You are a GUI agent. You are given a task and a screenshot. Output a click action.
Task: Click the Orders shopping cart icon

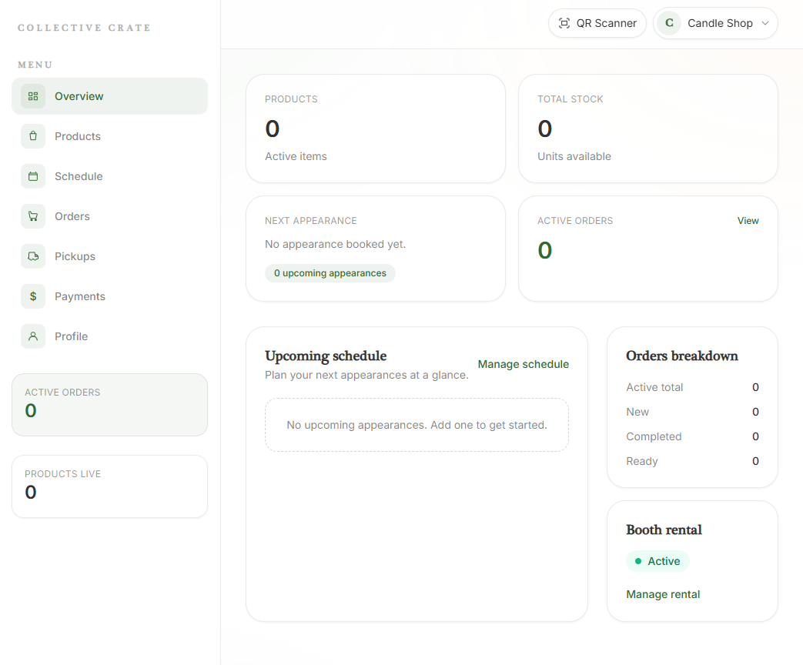(x=32, y=216)
